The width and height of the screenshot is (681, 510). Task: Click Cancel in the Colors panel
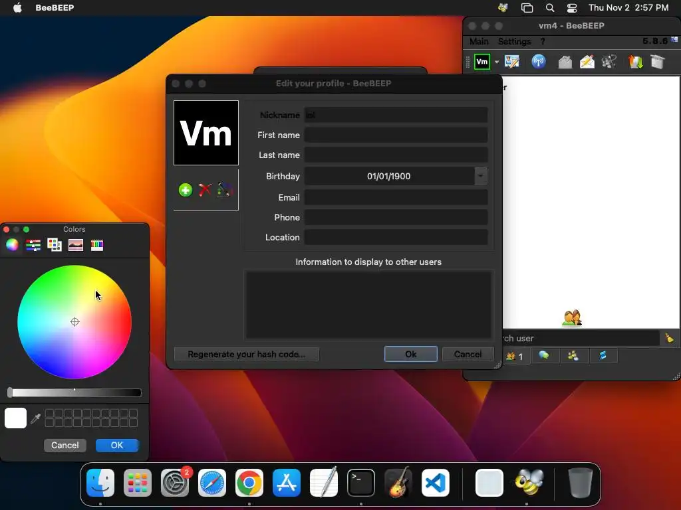pyautogui.click(x=65, y=446)
